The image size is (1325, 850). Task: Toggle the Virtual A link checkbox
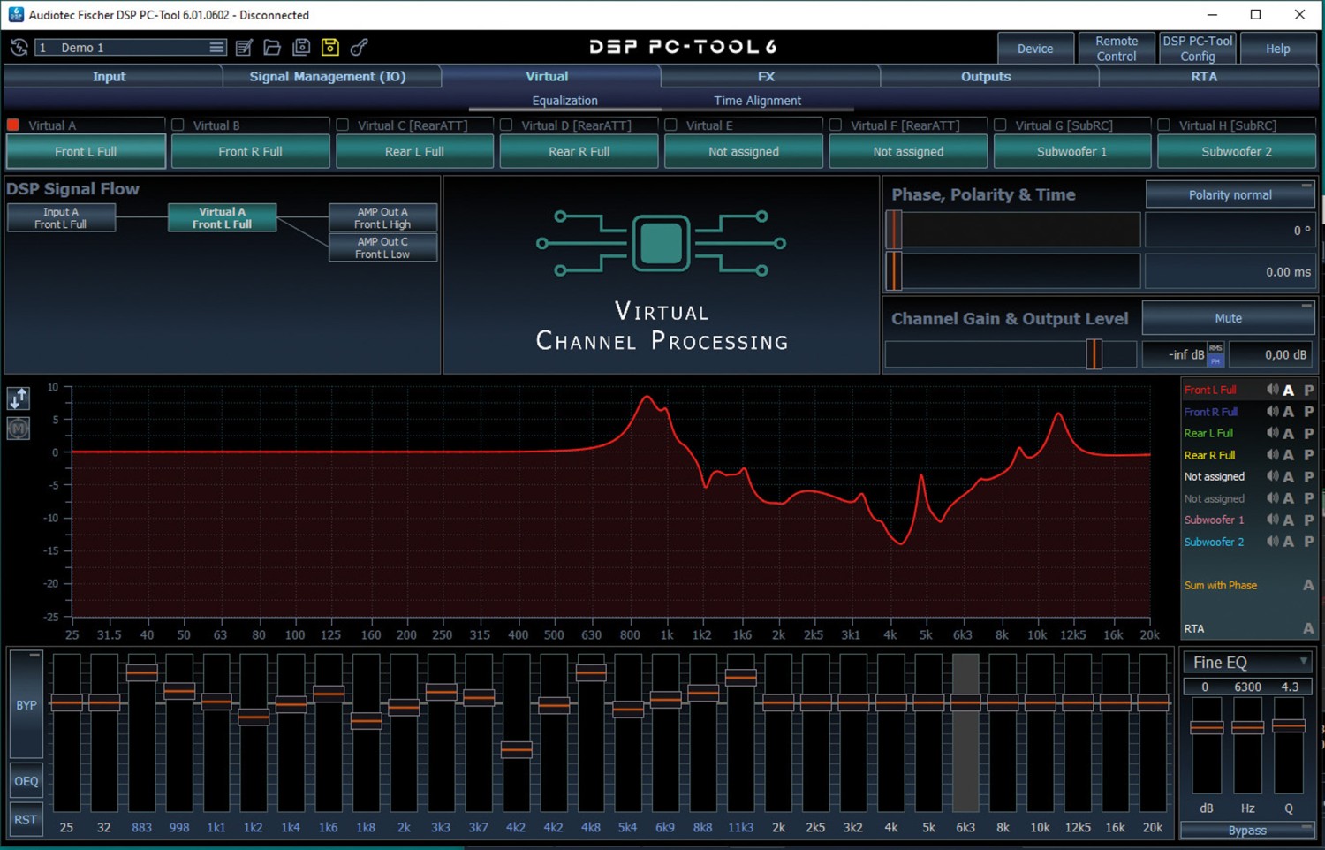pos(13,125)
